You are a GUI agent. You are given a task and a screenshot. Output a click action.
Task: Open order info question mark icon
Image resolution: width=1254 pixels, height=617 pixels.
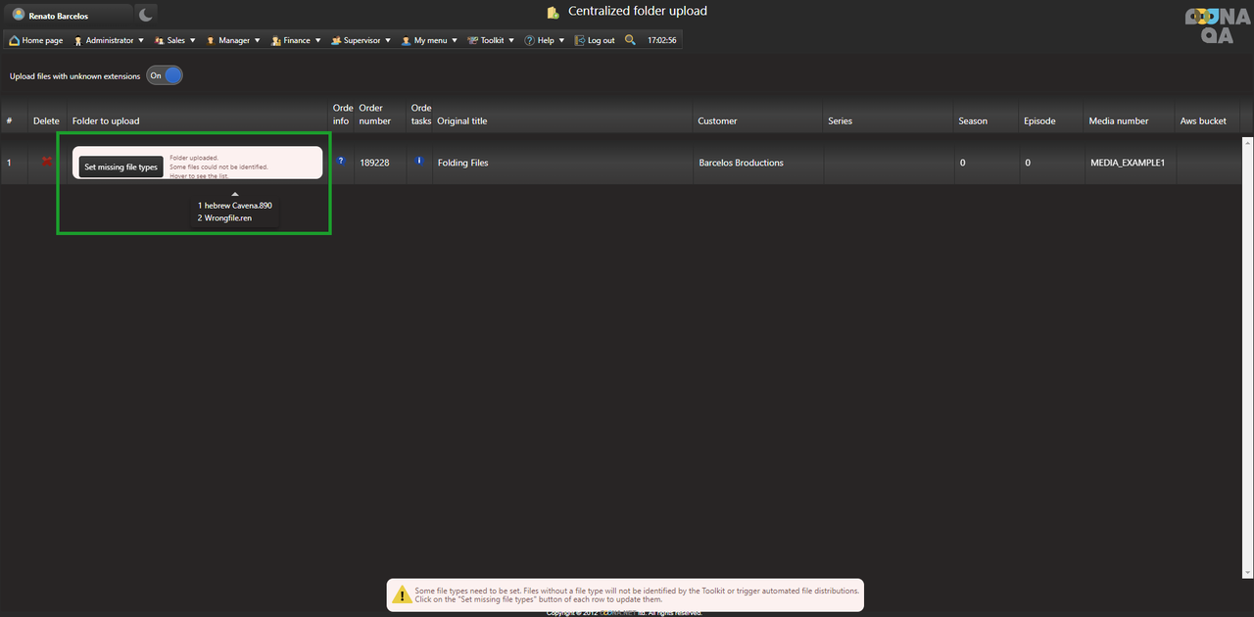[x=341, y=161]
